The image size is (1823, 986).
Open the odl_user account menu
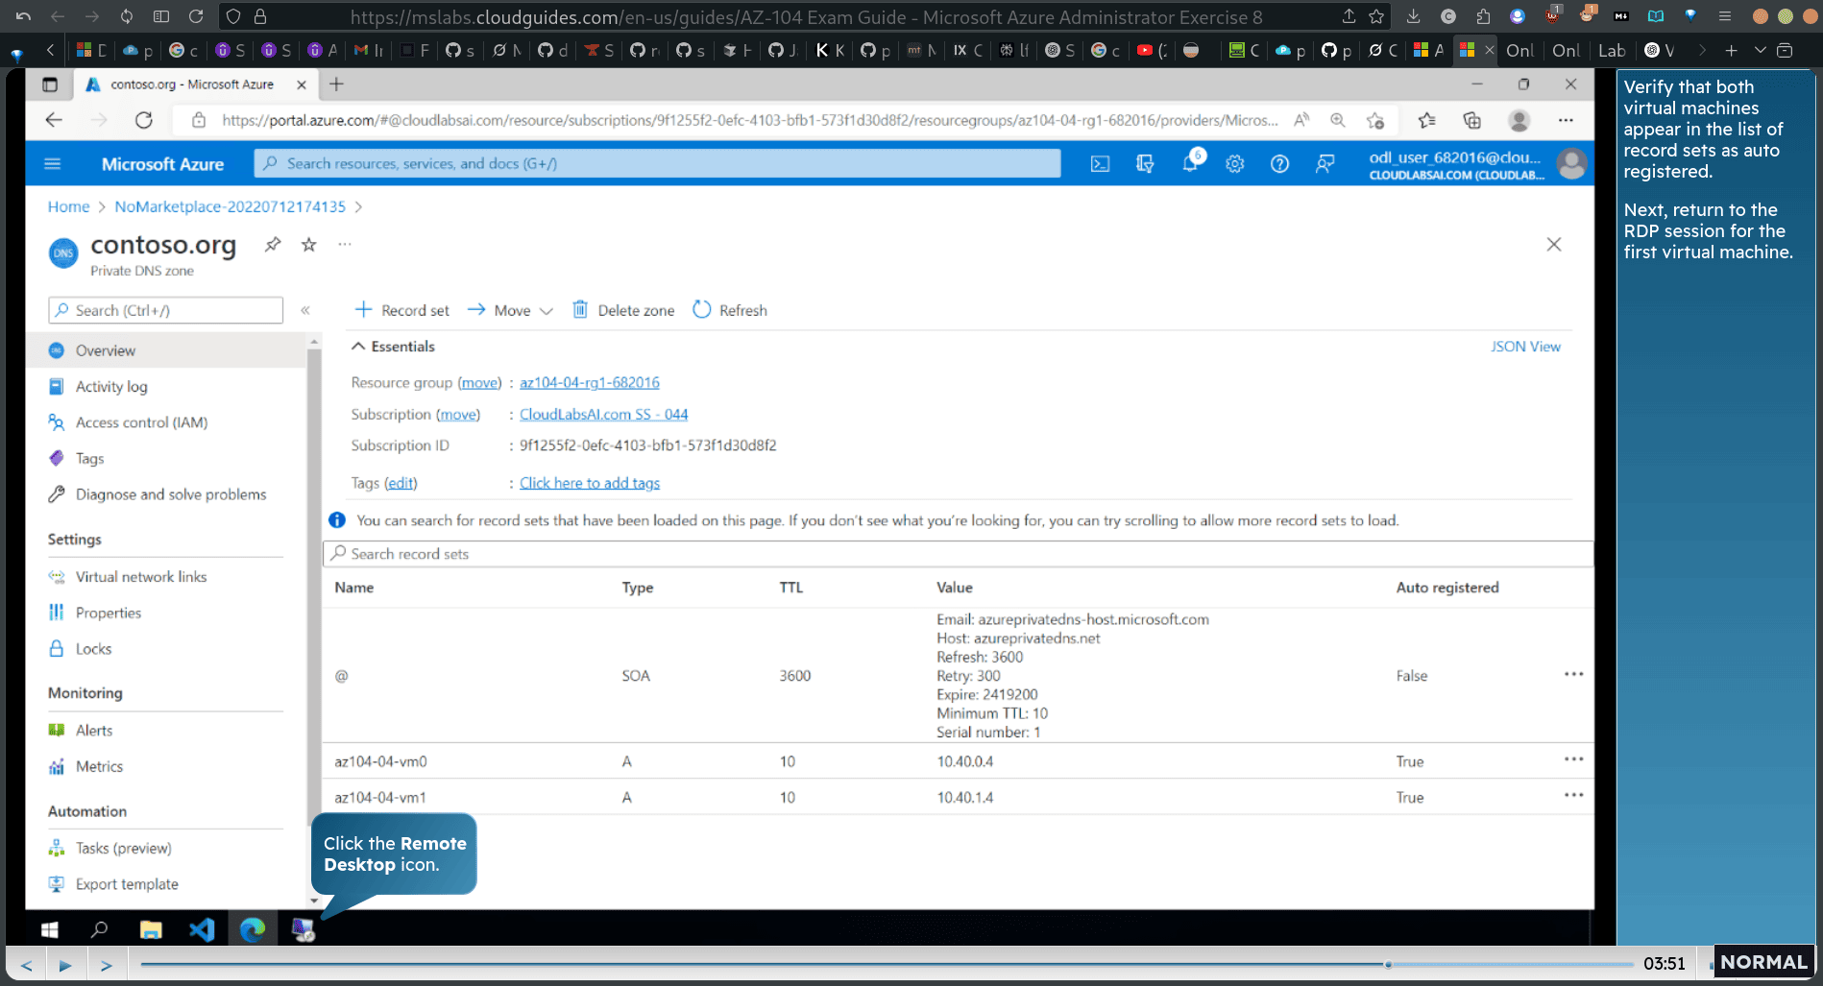(x=1477, y=164)
